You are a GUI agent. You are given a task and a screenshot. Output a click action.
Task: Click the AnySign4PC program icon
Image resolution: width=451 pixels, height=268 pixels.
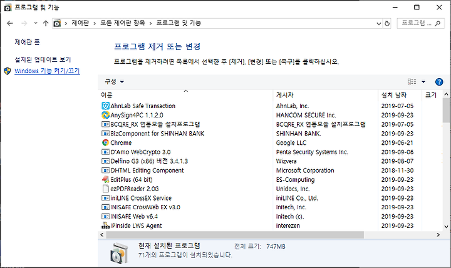click(106, 115)
